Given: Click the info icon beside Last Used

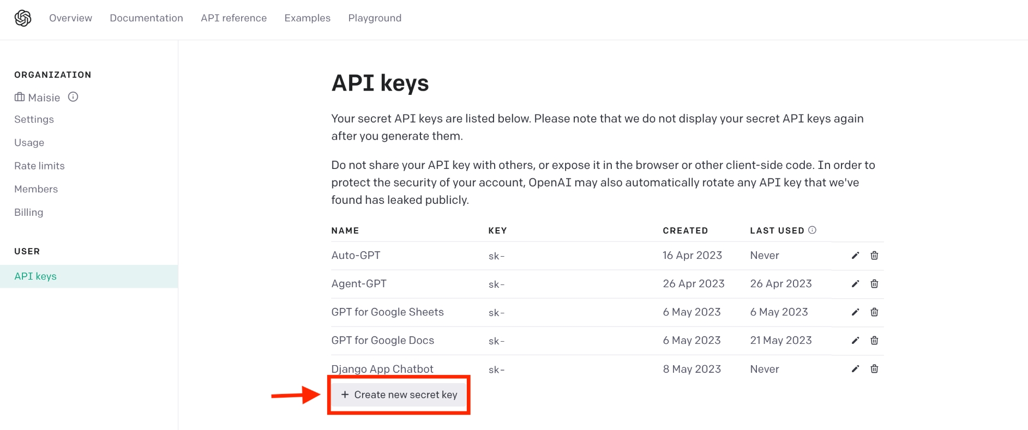Looking at the screenshot, I should click(x=812, y=230).
